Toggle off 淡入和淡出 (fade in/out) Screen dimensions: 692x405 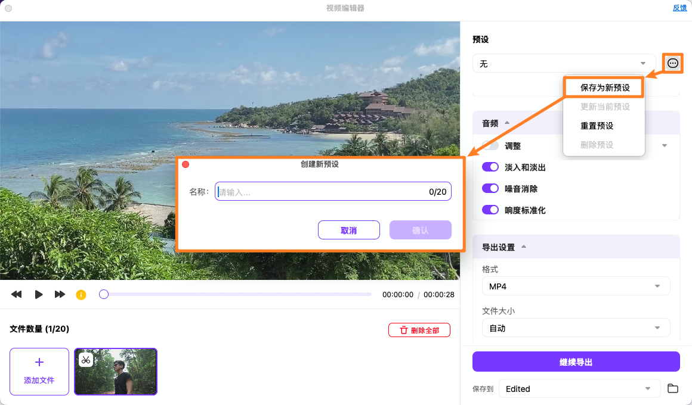(x=490, y=167)
